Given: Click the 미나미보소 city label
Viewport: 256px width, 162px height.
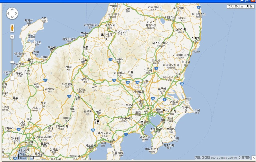Looking at the screenshot, I should (x=152, y=149).
